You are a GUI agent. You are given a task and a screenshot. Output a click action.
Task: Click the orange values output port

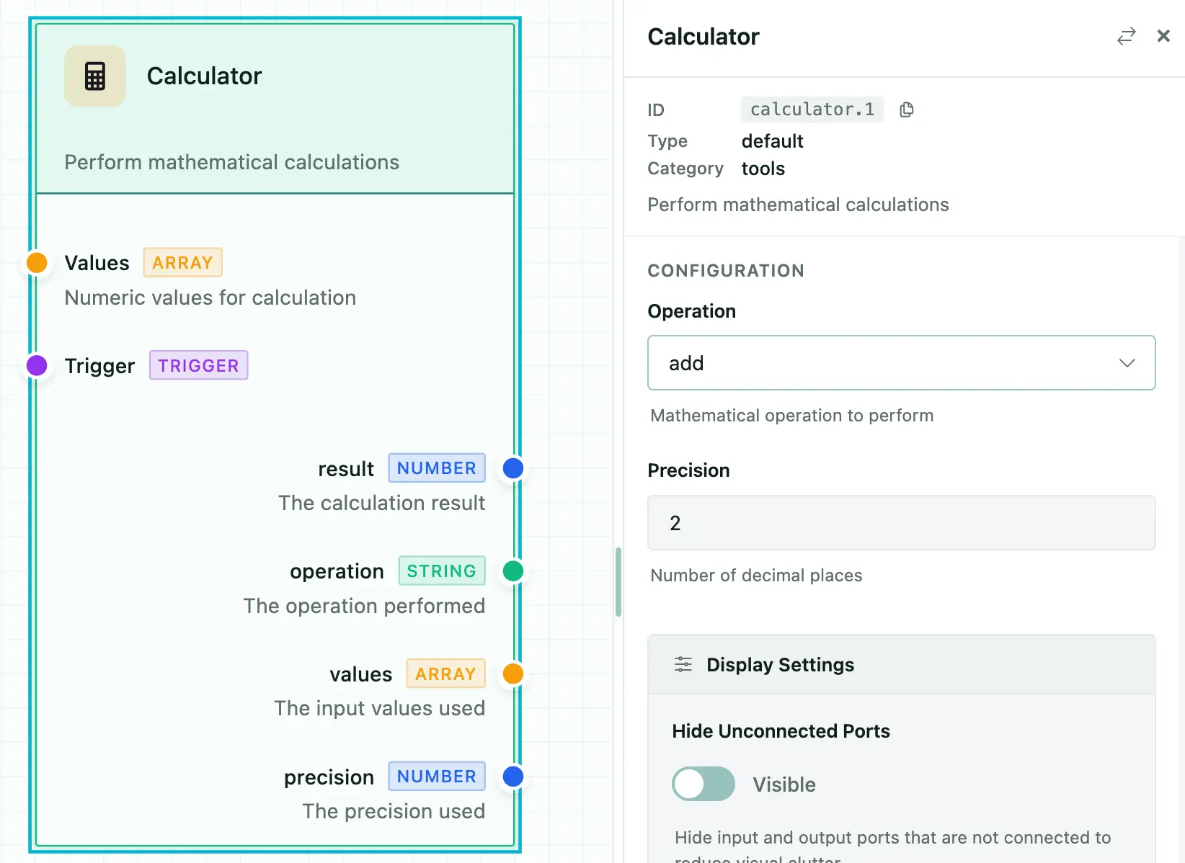513,674
